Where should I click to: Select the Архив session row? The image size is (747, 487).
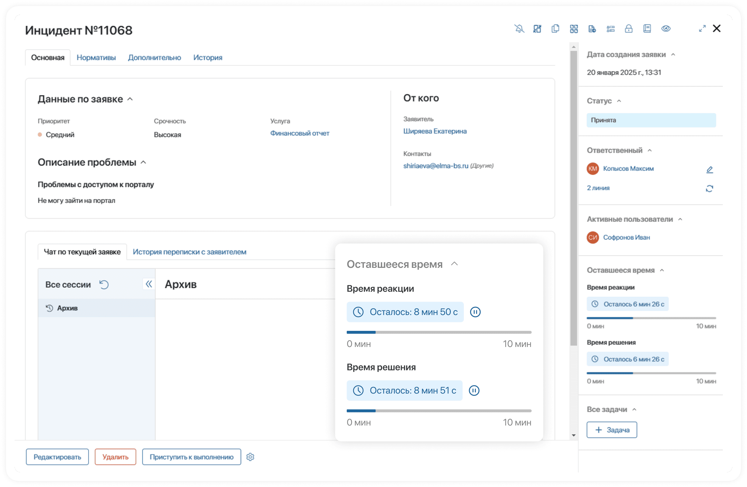click(97, 308)
